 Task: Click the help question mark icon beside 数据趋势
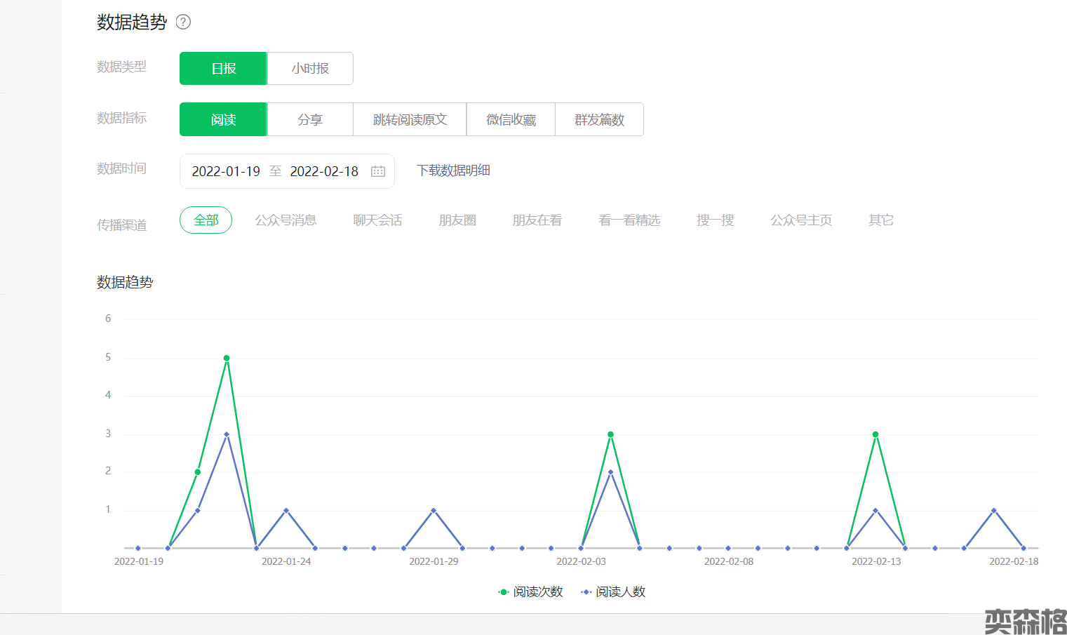coord(183,22)
